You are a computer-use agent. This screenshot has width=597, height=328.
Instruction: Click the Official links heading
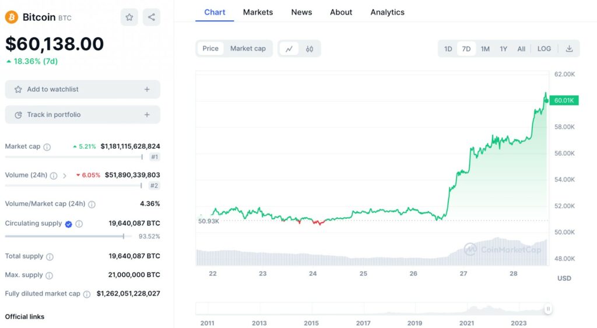(24, 316)
